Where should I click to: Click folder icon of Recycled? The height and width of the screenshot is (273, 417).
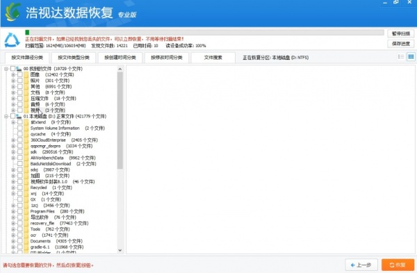(x=26, y=188)
